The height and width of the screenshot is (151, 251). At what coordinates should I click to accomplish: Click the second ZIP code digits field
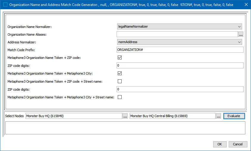[180, 89]
